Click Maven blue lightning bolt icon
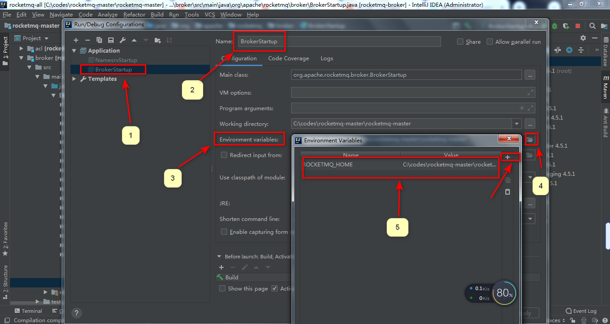The width and height of the screenshot is (610, 324). (569, 50)
